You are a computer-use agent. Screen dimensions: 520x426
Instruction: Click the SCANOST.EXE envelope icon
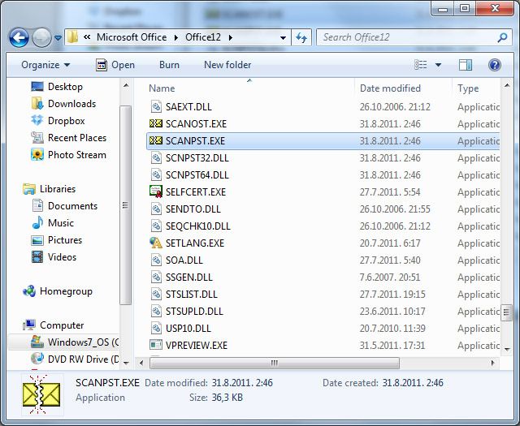156,123
